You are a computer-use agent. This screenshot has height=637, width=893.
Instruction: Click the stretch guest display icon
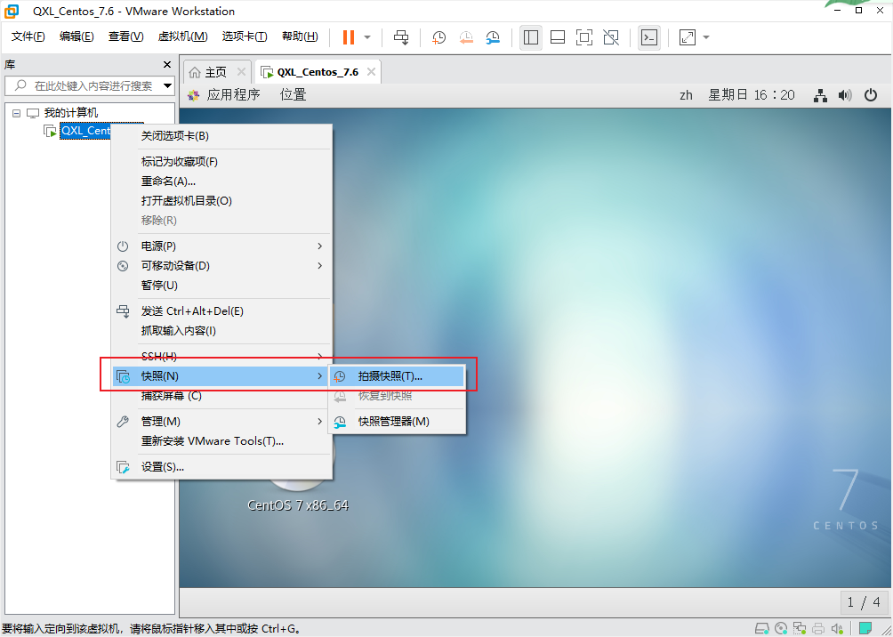click(x=688, y=37)
